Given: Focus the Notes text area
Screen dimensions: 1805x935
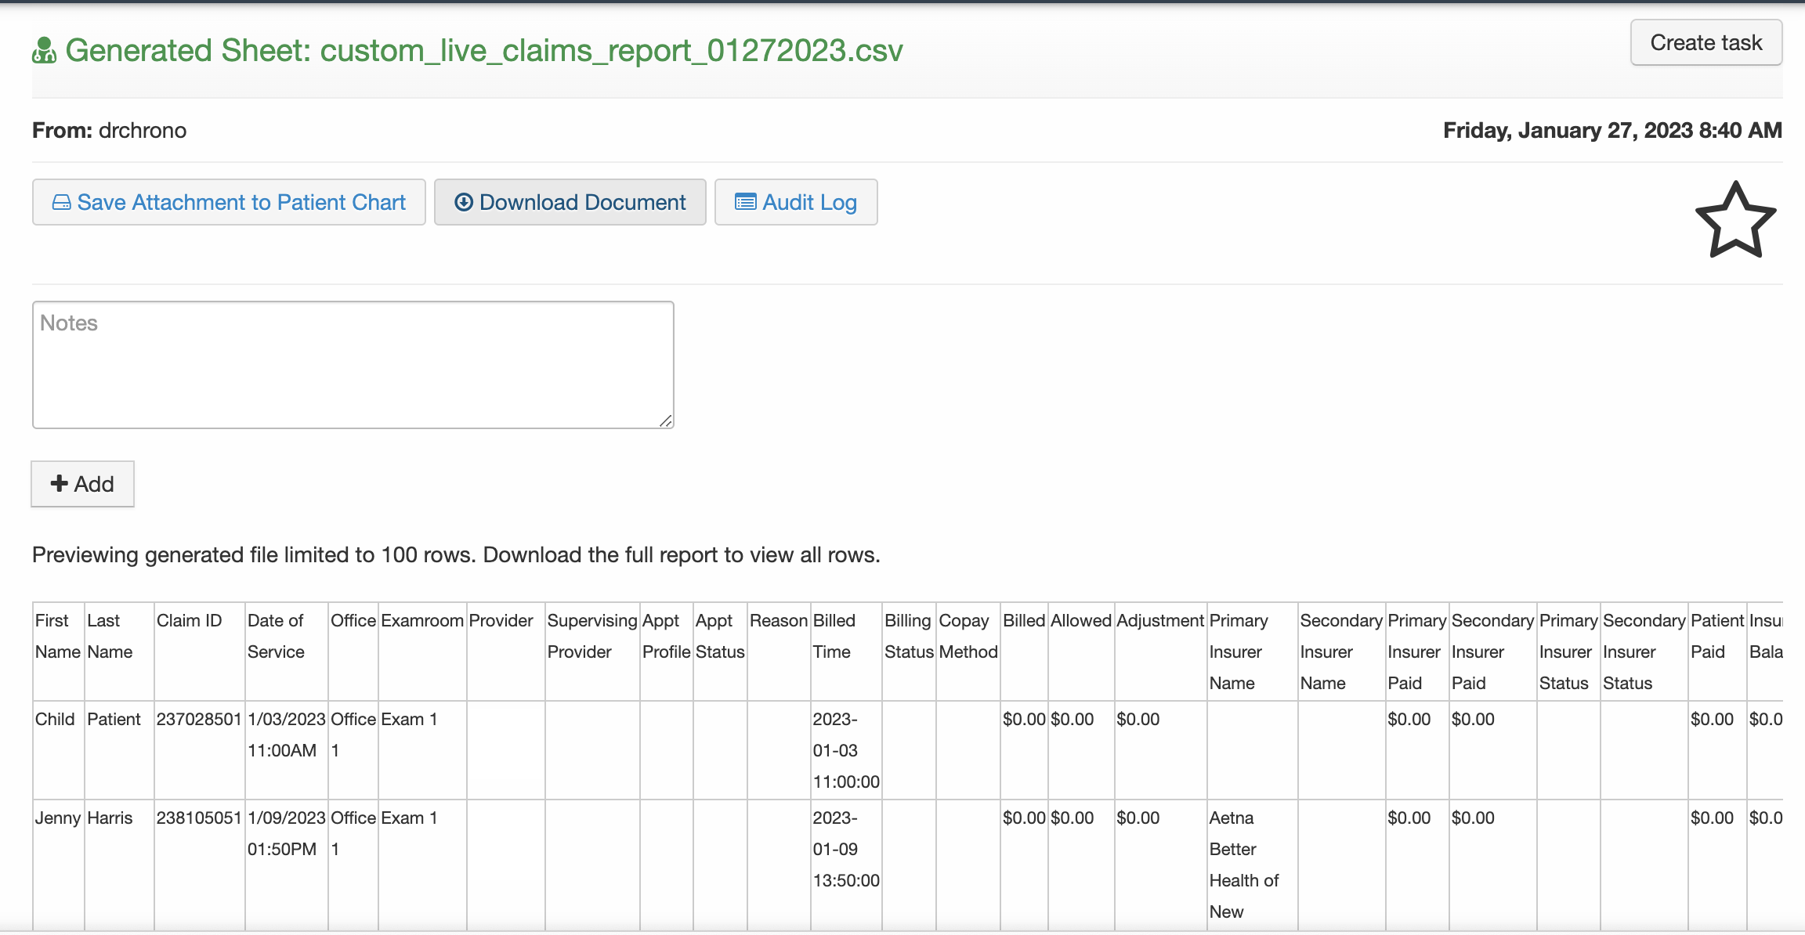Looking at the screenshot, I should click(353, 365).
